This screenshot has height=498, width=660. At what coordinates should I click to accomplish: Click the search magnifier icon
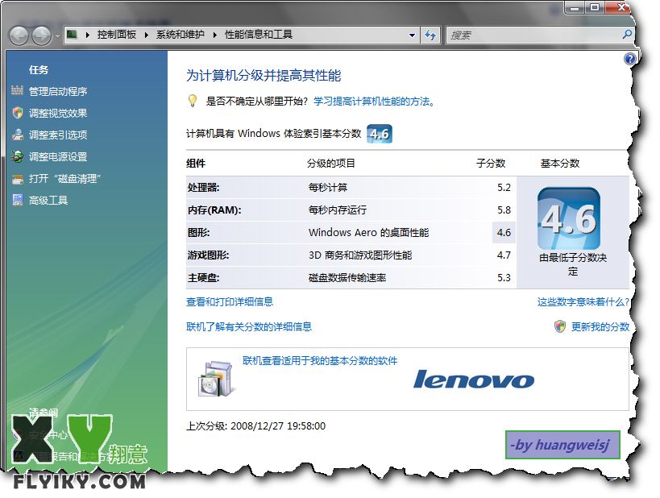(627, 35)
